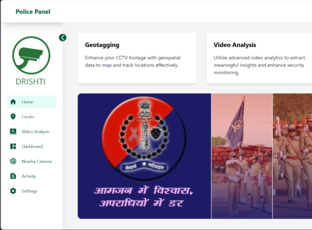312x230 pixels.
Task: Click the Police Panel header title
Action: [33, 12]
